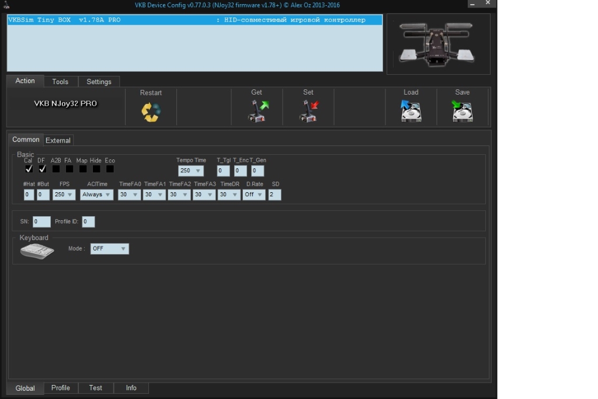
Task: Enable the Eco checkbox
Action: click(110, 169)
